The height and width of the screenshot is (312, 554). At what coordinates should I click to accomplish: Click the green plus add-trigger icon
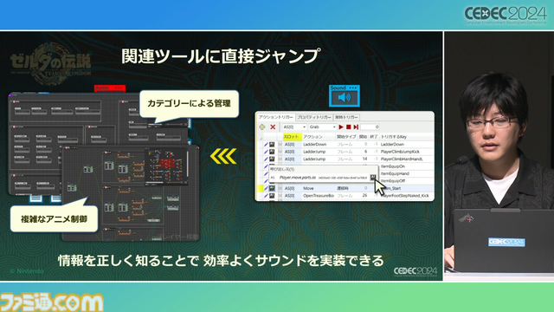click(x=262, y=127)
